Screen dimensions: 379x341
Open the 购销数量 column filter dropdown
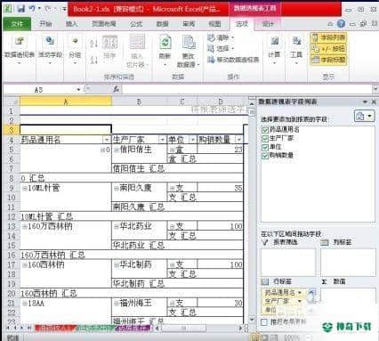point(239,139)
